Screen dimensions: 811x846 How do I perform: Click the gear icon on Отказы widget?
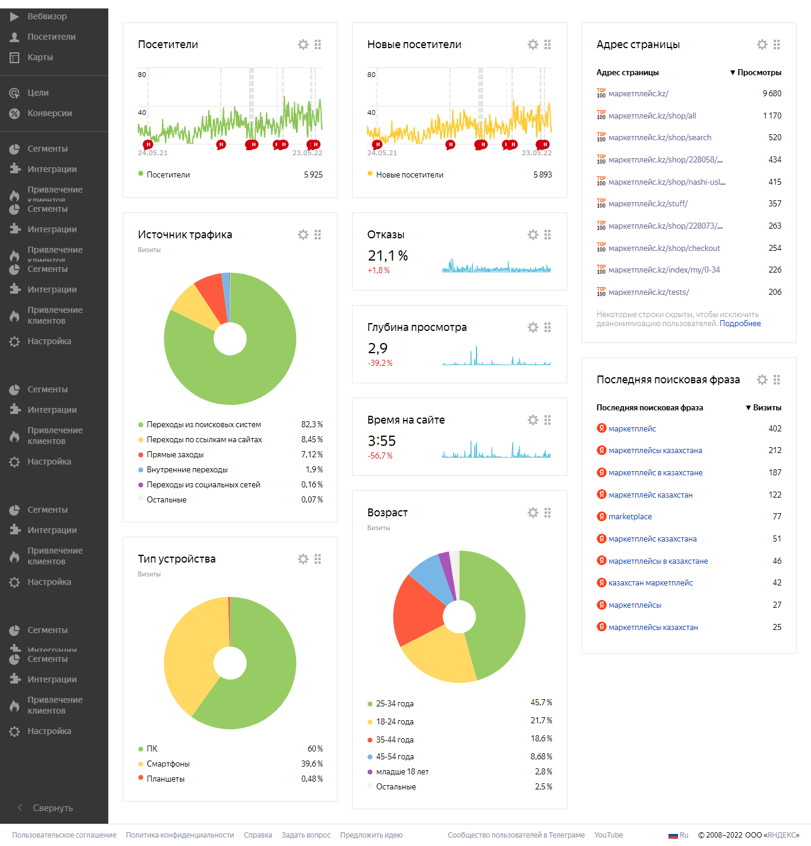click(533, 235)
